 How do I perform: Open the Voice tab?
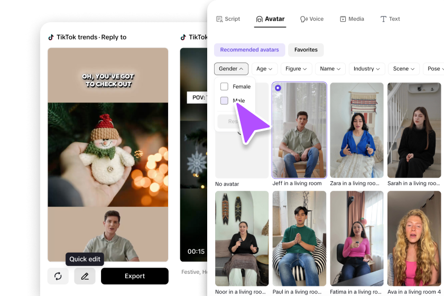tap(312, 19)
